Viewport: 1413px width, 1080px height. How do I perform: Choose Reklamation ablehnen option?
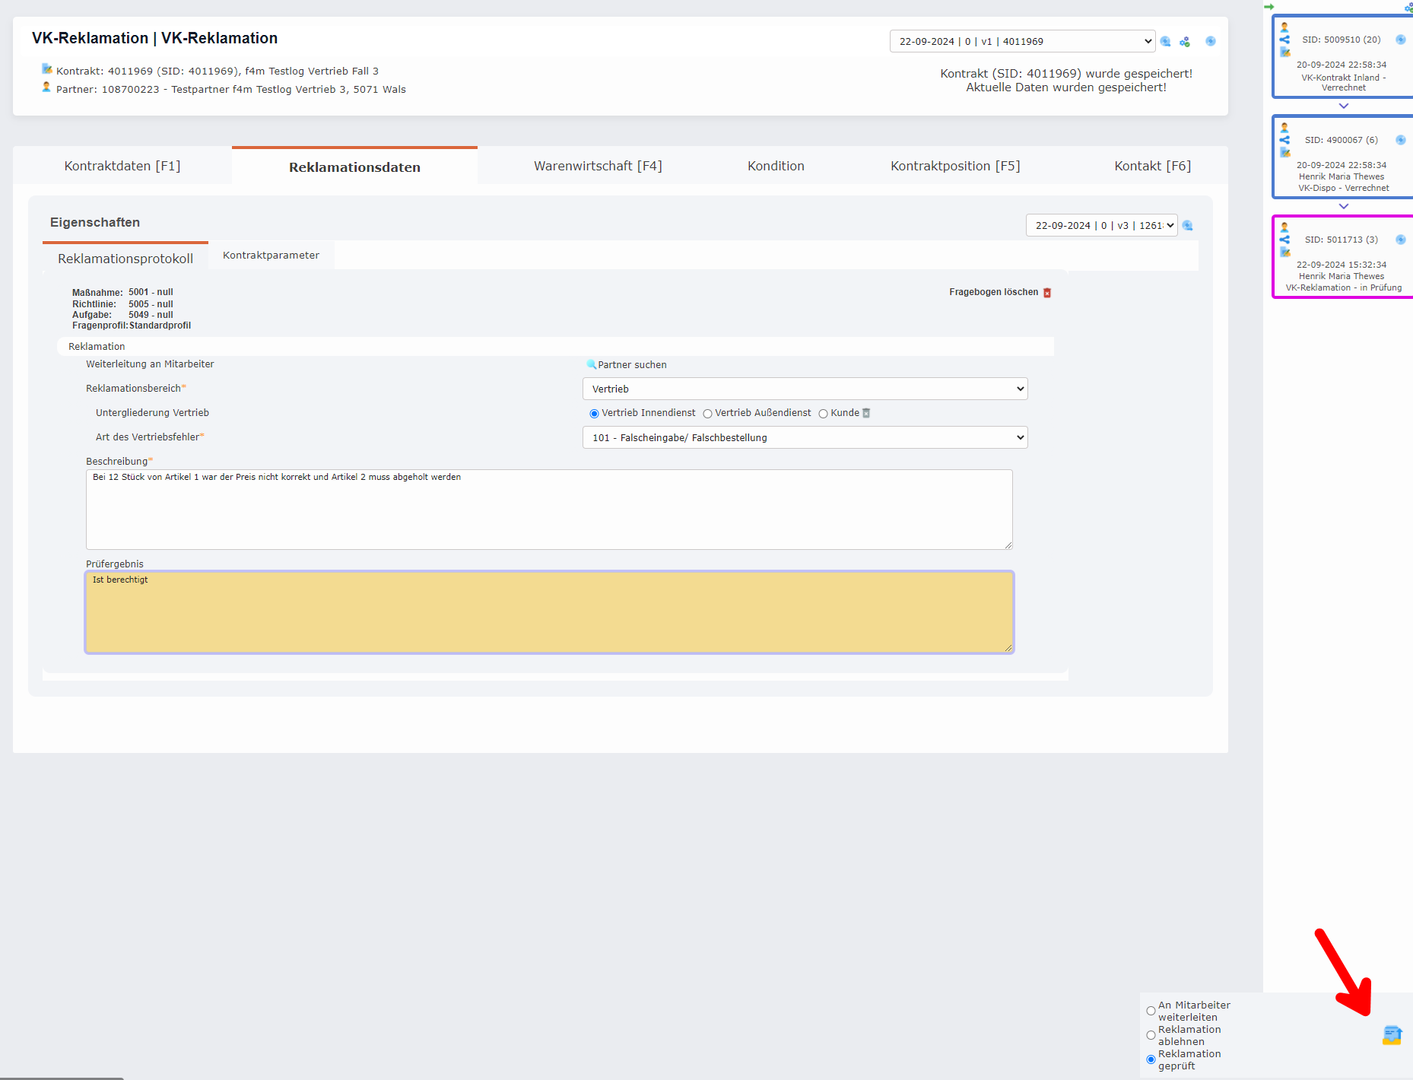coord(1151,1034)
